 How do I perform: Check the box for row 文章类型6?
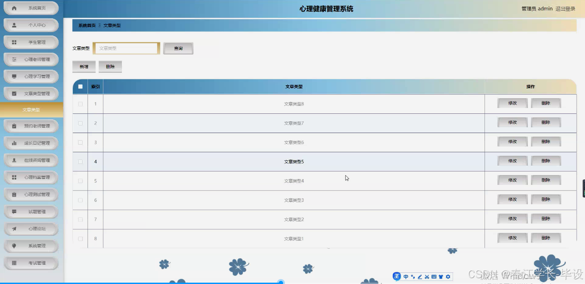80,142
